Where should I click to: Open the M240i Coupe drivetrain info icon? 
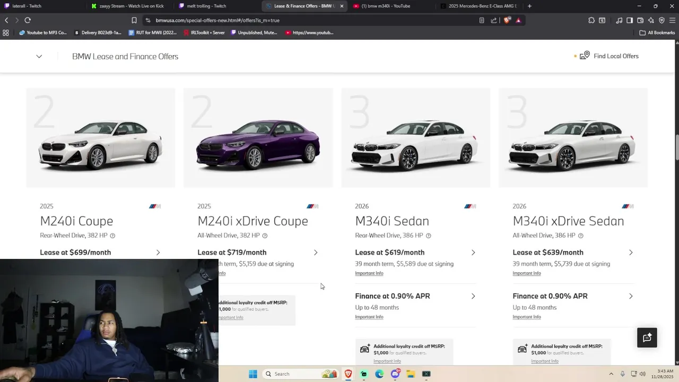(112, 236)
